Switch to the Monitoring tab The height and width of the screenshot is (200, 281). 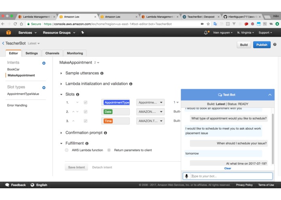pyautogui.click(x=75, y=53)
